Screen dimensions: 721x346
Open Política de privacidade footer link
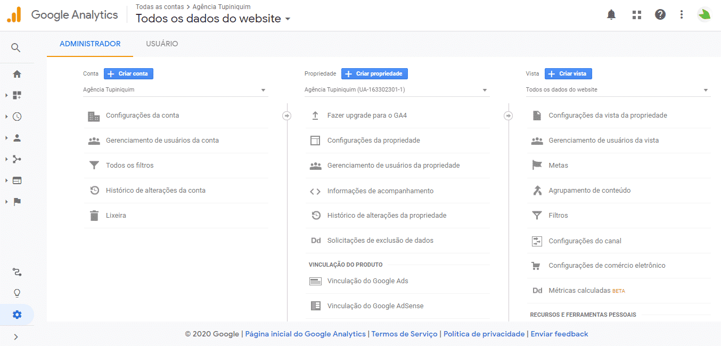coord(484,334)
